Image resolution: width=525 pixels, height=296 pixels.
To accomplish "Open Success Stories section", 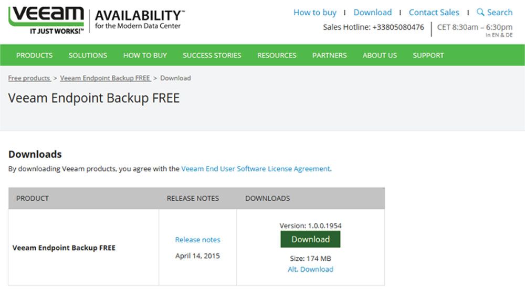I will [212, 55].
